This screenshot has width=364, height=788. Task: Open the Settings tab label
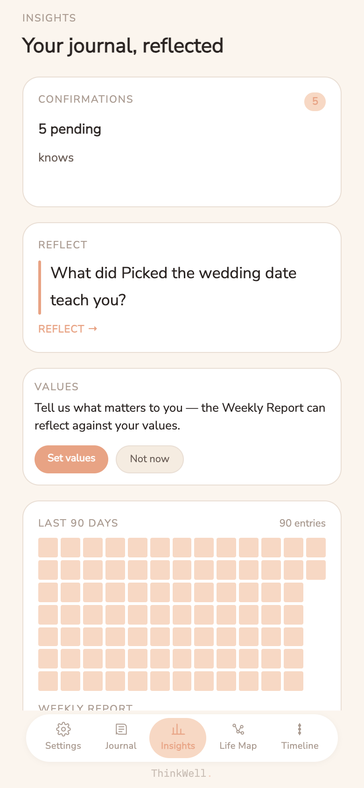click(x=63, y=746)
